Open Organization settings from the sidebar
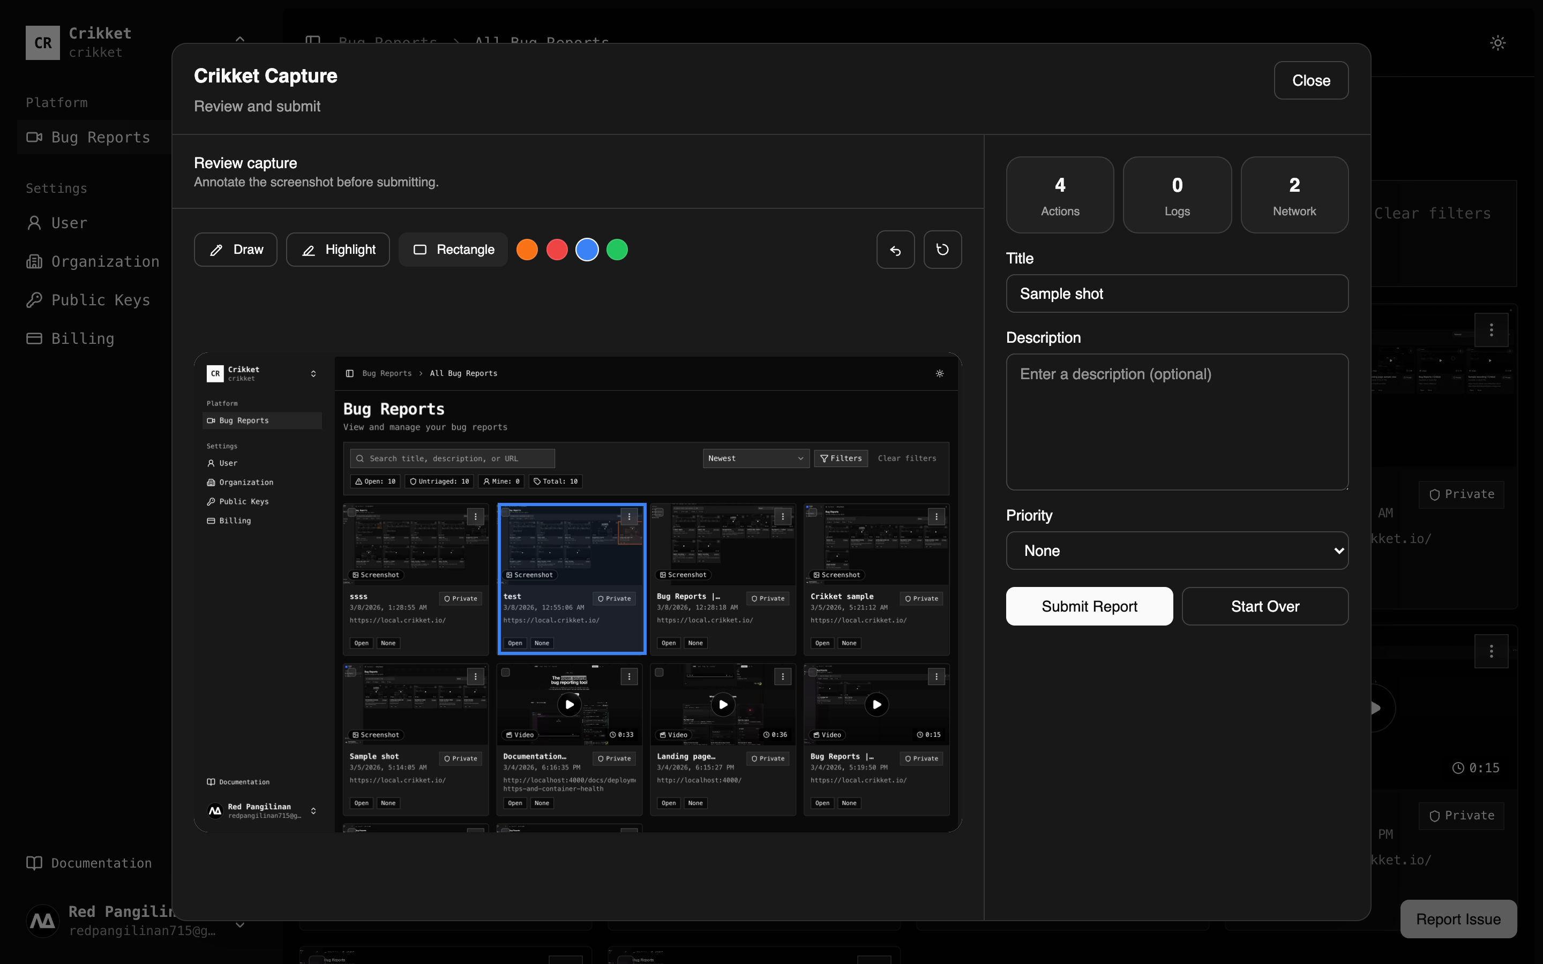This screenshot has width=1543, height=964. (x=105, y=261)
